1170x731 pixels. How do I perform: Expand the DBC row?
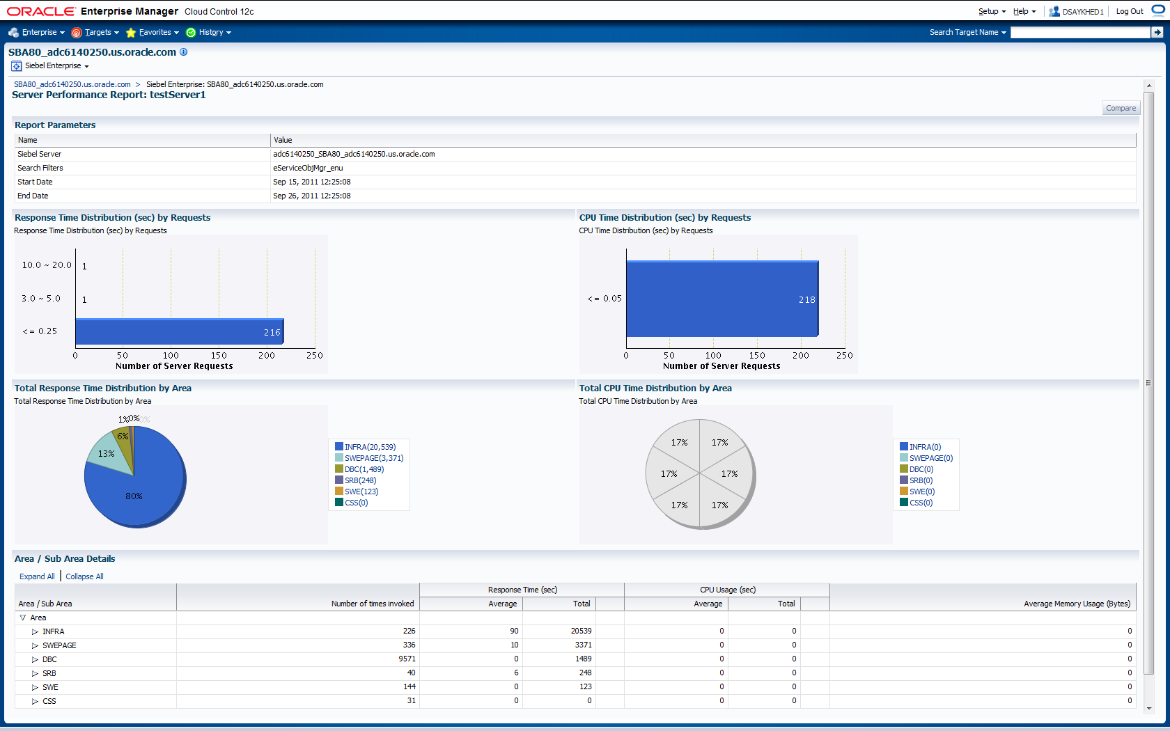point(35,659)
